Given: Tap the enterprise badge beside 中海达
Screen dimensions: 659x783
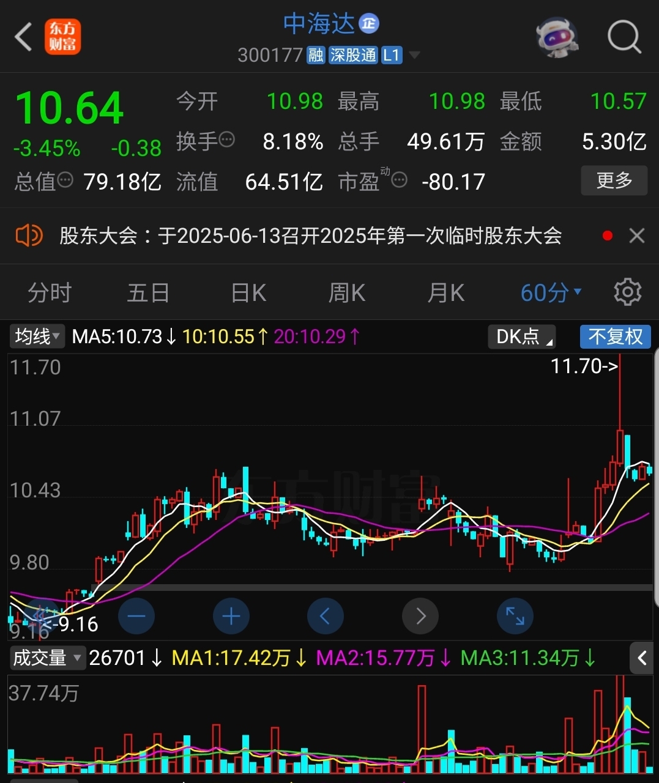Looking at the screenshot, I should tap(369, 24).
